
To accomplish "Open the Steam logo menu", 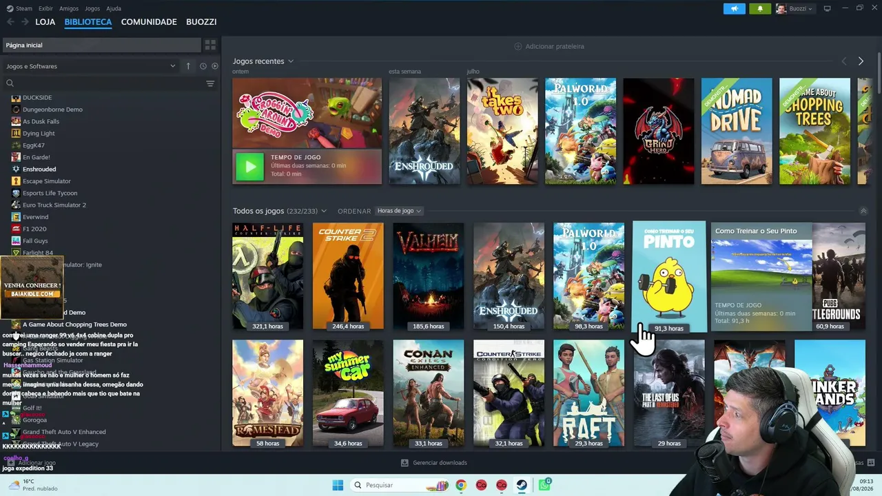I will tap(19, 8).
